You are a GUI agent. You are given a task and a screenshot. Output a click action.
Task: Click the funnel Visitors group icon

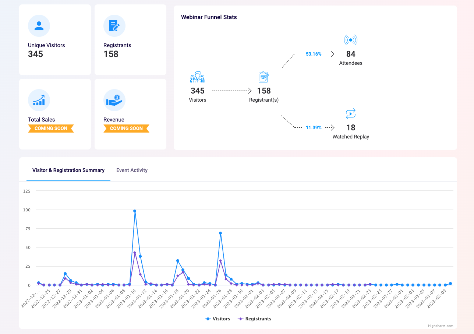pyautogui.click(x=198, y=77)
